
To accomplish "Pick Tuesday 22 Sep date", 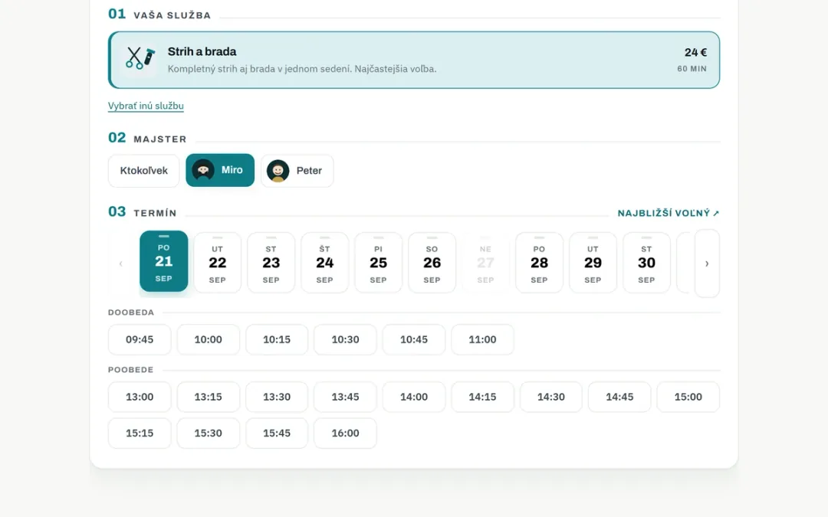I will [218, 263].
